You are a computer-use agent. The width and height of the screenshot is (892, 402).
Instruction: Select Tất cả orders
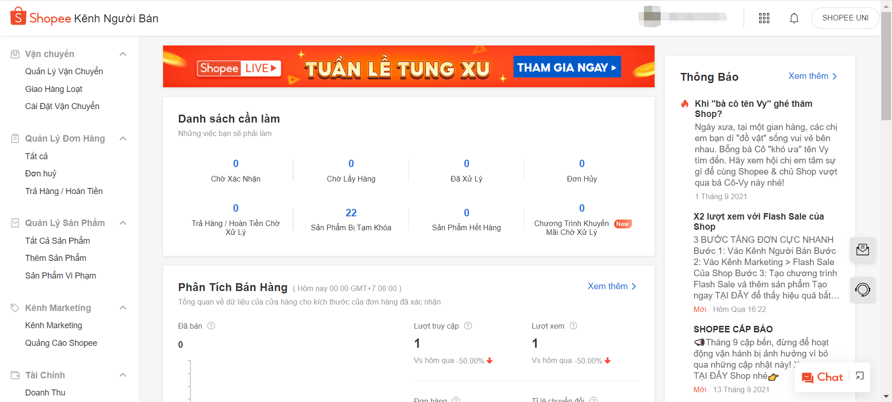point(37,156)
